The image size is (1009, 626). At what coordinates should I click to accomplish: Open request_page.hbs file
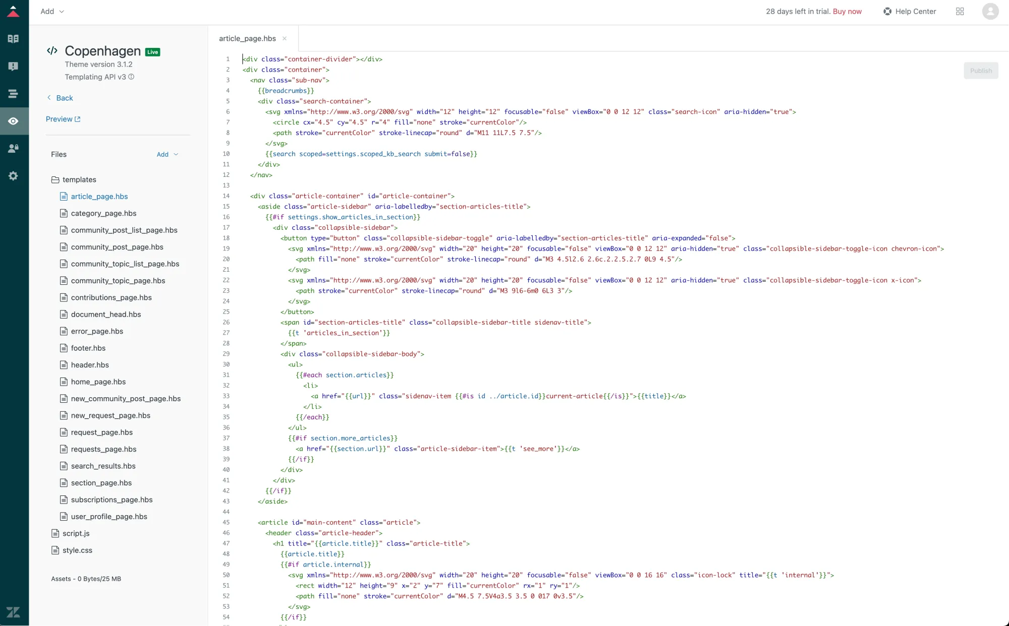click(x=96, y=432)
